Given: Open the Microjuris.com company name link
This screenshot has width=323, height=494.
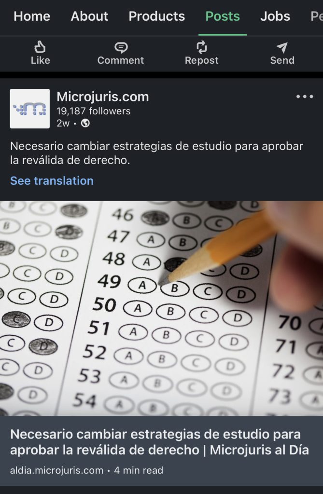Looking at the screenshot, I should pos(102,96).
